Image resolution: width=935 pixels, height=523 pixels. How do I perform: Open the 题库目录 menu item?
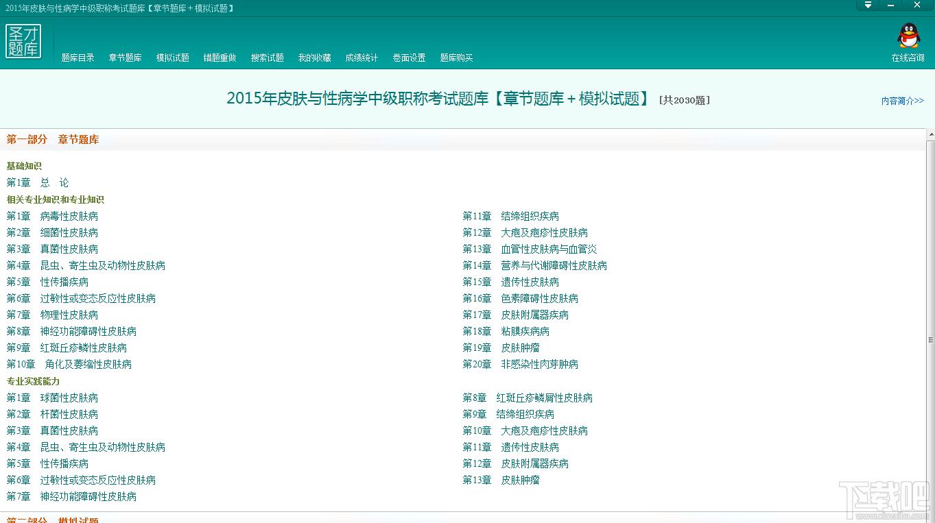coord(78,58)
